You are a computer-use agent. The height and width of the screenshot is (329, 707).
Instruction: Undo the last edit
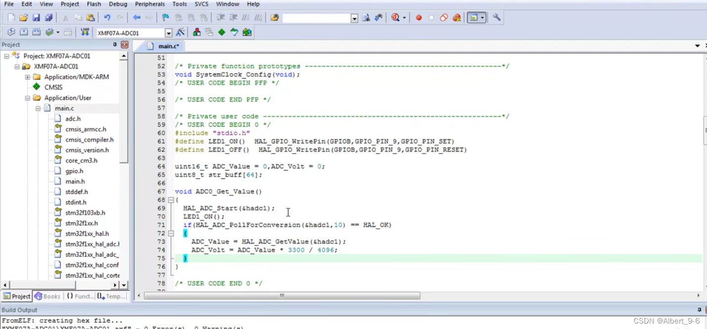coord(108,17)
